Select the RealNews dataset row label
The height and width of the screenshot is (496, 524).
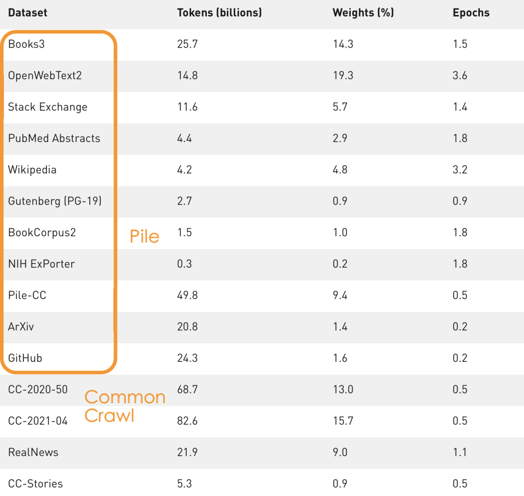(33, 452)
